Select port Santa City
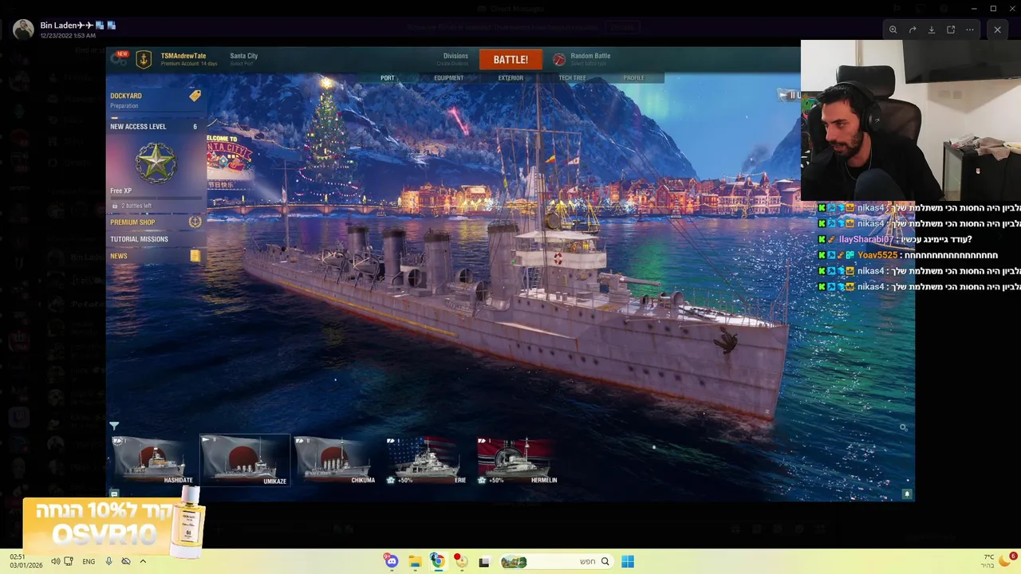 click(x=244, y=59)
